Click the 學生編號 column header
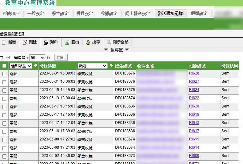The width and height of the screenshot is (243, 164). click(123, 66)
